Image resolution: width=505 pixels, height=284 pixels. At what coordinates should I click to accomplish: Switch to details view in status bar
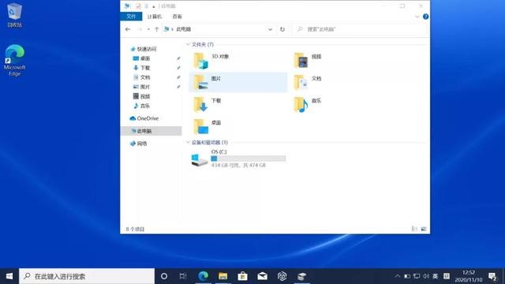(x=414, y=229)
